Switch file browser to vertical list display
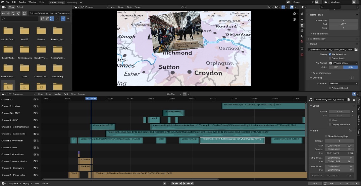This screenshot has width=361, height=186. [42, 19]
